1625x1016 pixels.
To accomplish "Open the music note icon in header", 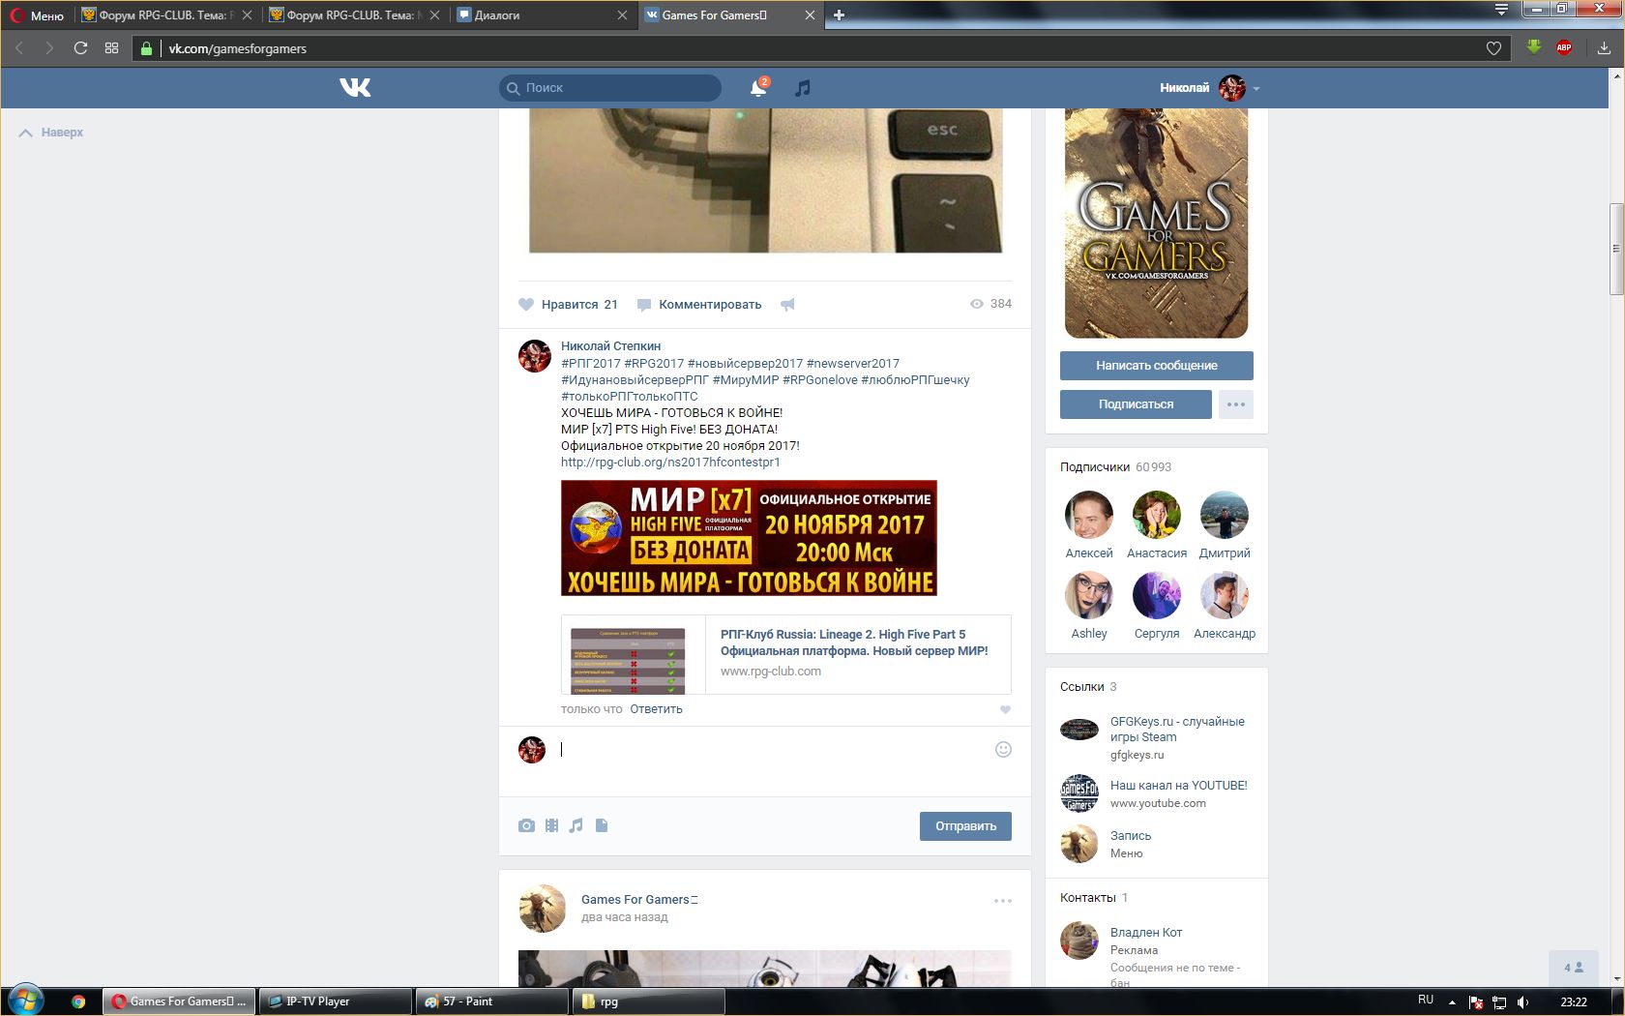I will coord(802,88).
